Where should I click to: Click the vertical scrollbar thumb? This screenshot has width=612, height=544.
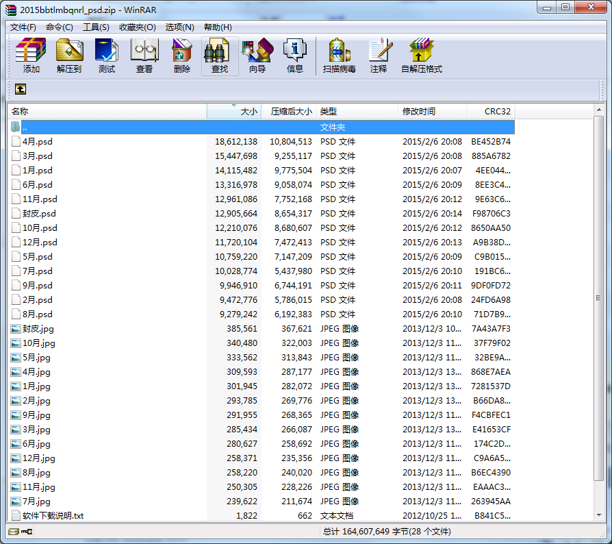point(599,298)
